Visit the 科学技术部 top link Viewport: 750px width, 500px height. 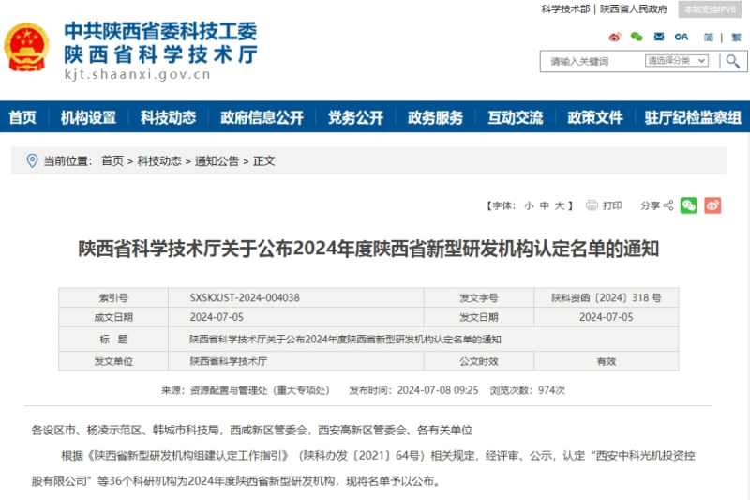565,9
